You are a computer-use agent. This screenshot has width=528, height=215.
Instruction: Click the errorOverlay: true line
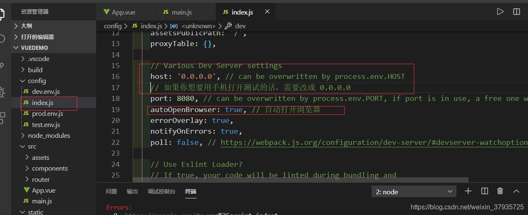click(192, 120)
